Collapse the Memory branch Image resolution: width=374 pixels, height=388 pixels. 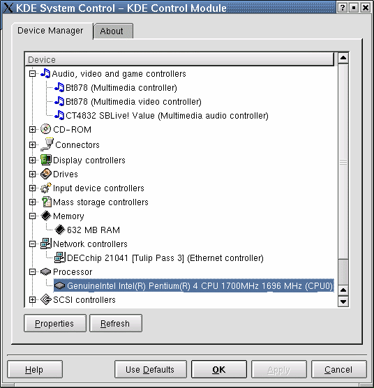pos(32,216)
